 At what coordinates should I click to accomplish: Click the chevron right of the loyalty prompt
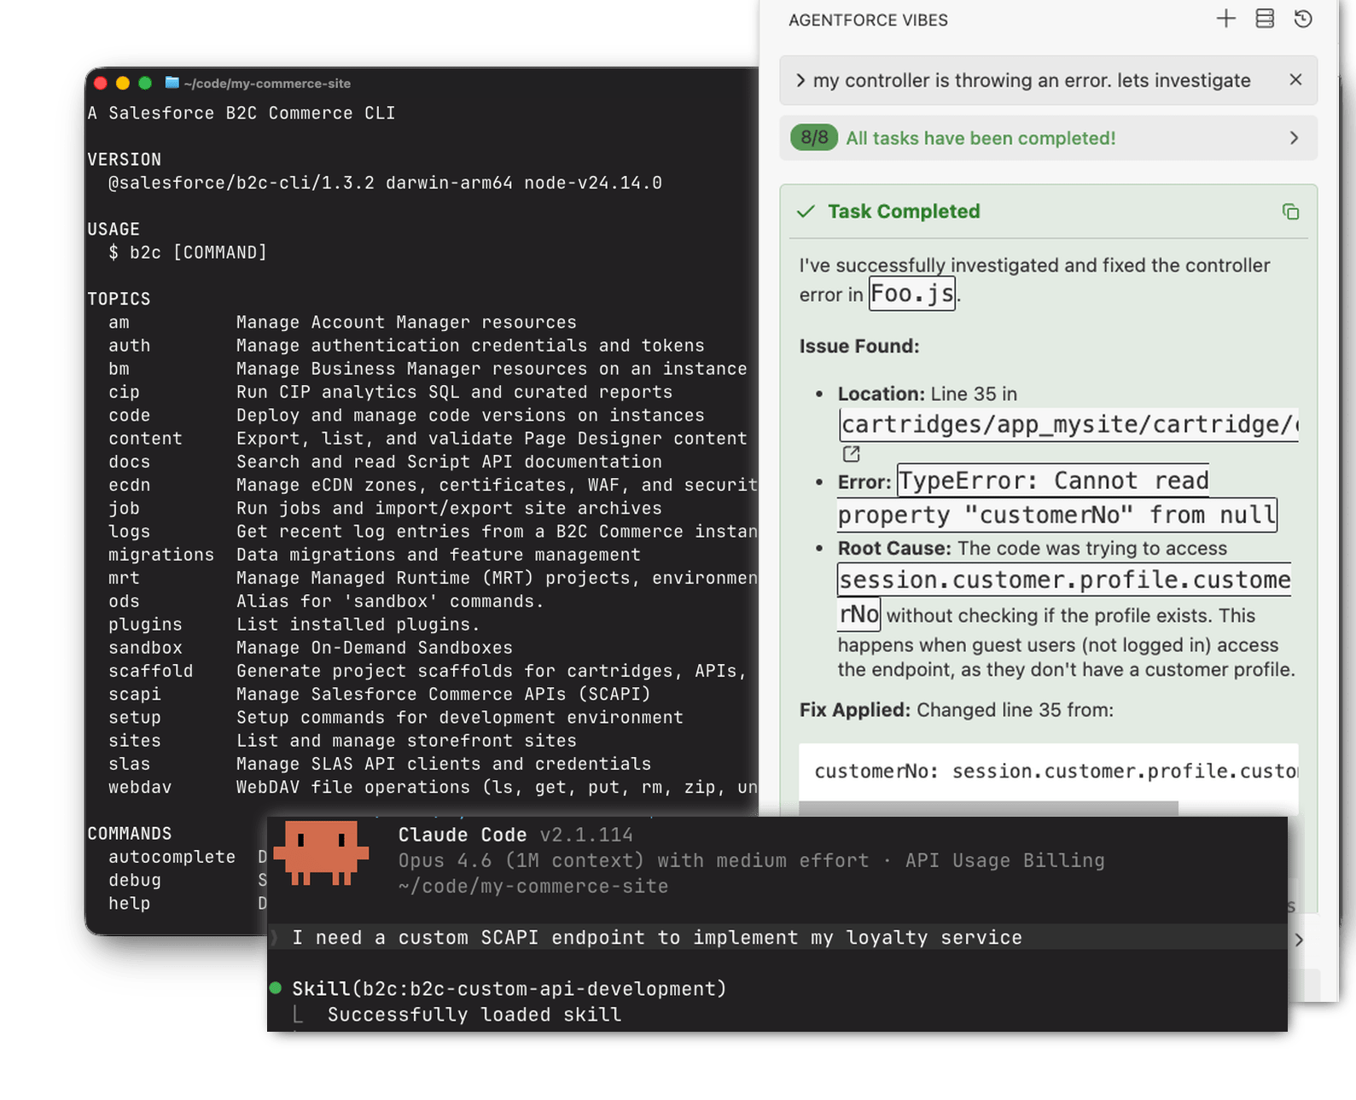point(1299,940)
